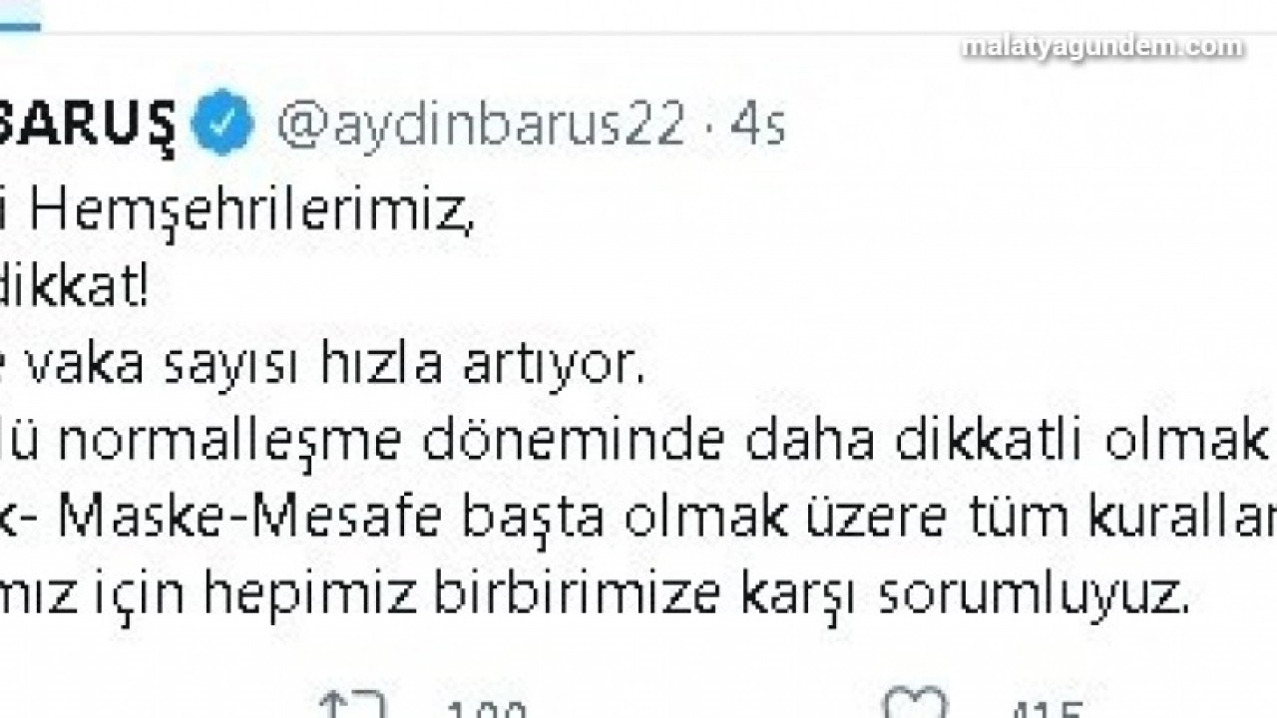Open the @aydinbarus22 handle
1277x718 pixels.
(x=482, y=126)
